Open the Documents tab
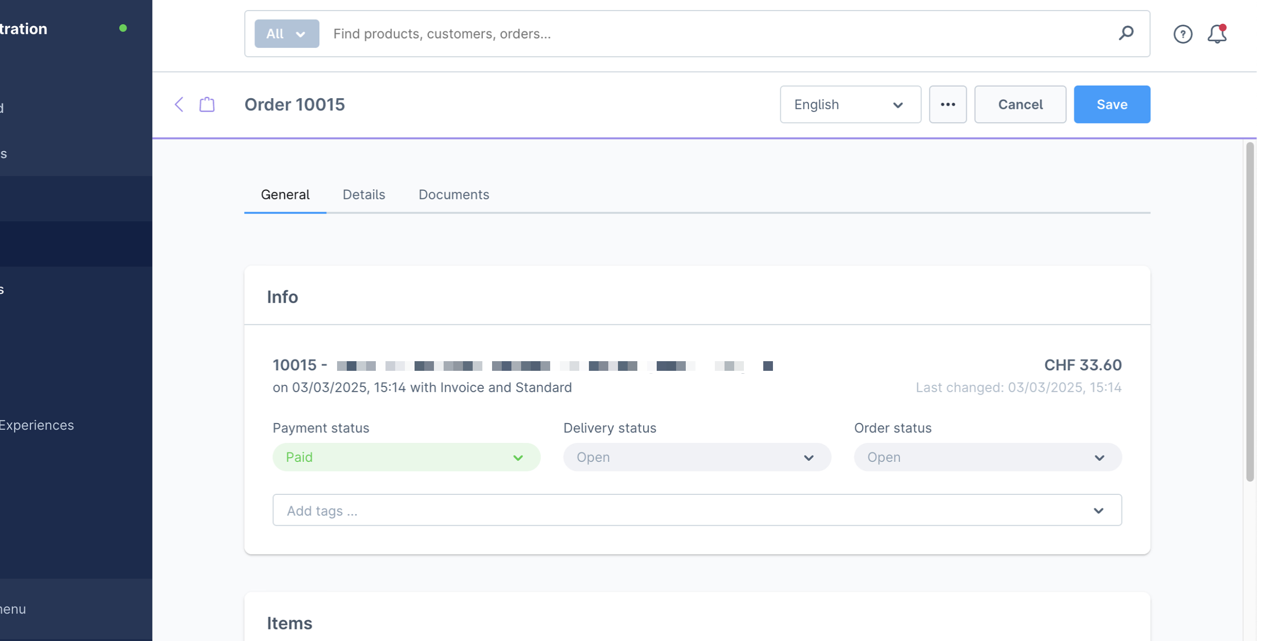1265x641 pixels. 453,194
